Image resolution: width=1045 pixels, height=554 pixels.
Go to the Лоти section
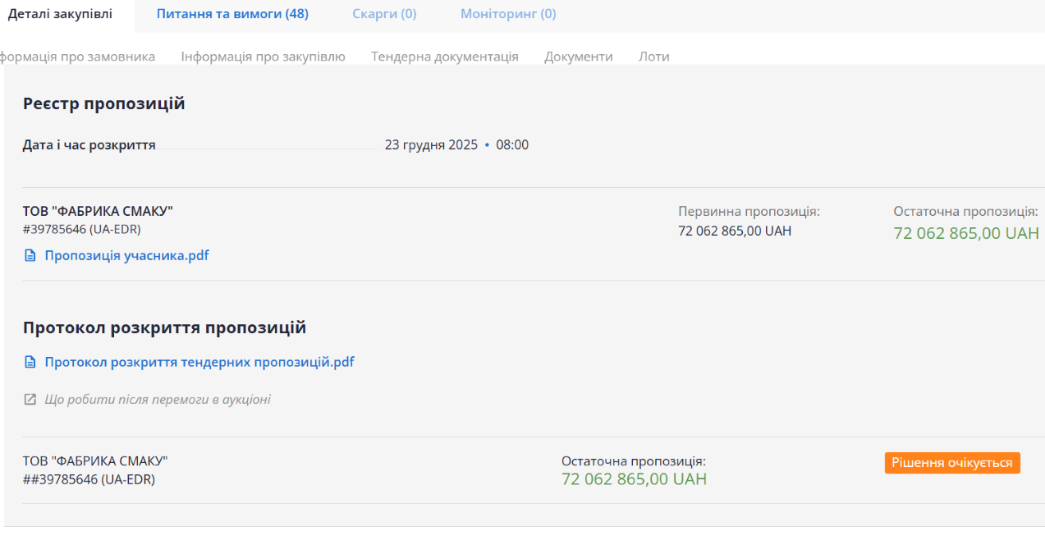click(653, 57)
